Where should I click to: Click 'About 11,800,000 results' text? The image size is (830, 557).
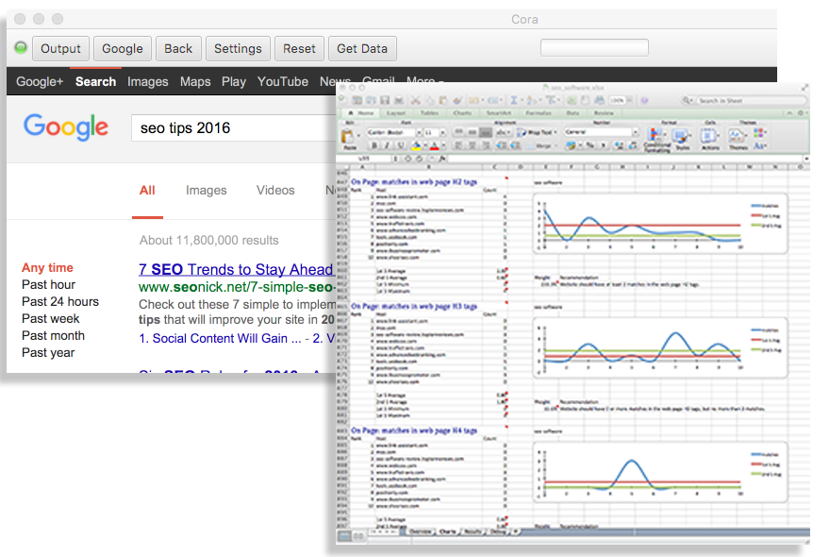[x=209, y=241]
